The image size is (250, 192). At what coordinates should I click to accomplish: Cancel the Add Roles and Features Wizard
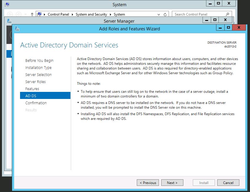point(228,183)
